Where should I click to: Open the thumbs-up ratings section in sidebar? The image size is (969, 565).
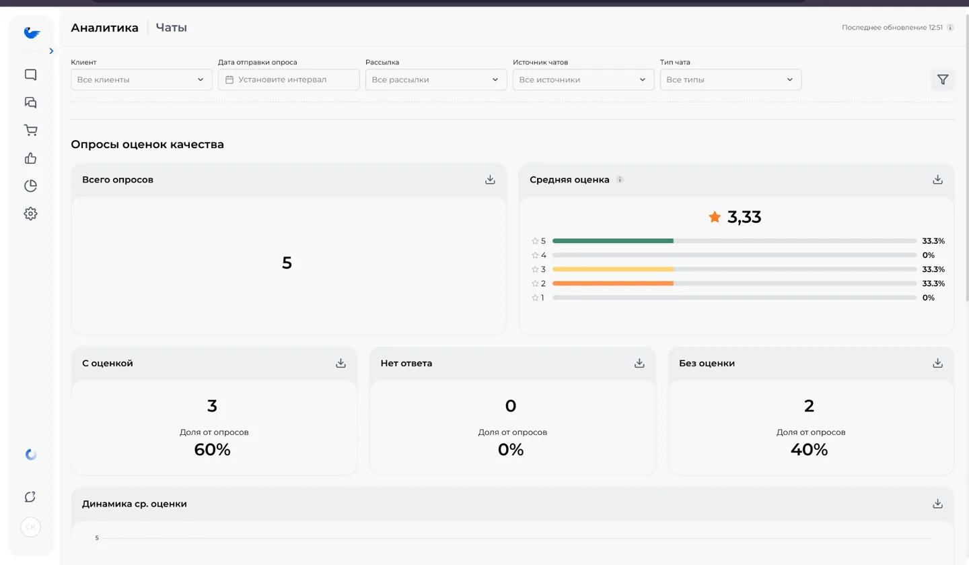(x=30, y=158)
